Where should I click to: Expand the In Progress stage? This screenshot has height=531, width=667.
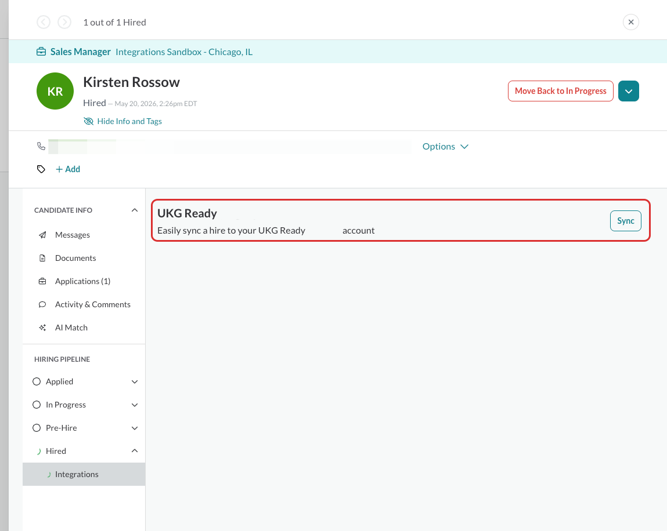coord(135,405)
